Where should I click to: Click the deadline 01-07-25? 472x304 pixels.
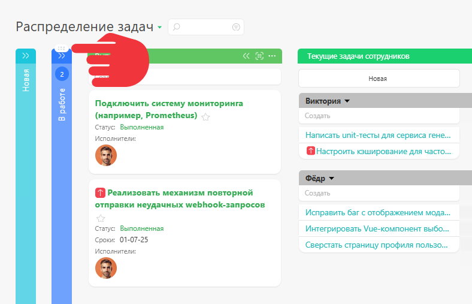coord(134,240)
